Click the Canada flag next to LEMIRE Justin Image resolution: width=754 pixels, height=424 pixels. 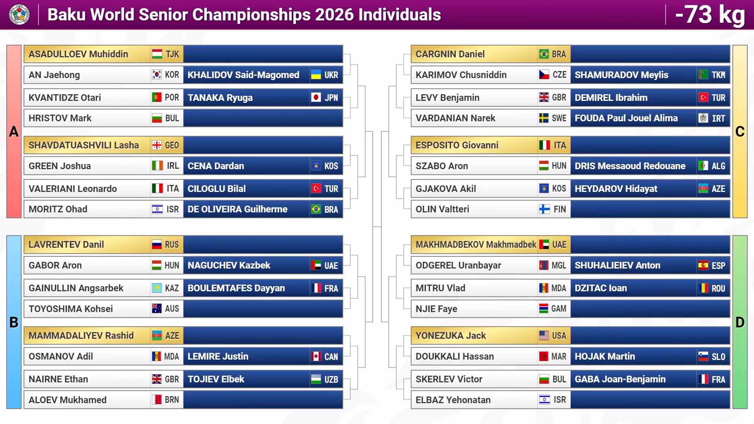pyautogui.click(x=316, y=356)
